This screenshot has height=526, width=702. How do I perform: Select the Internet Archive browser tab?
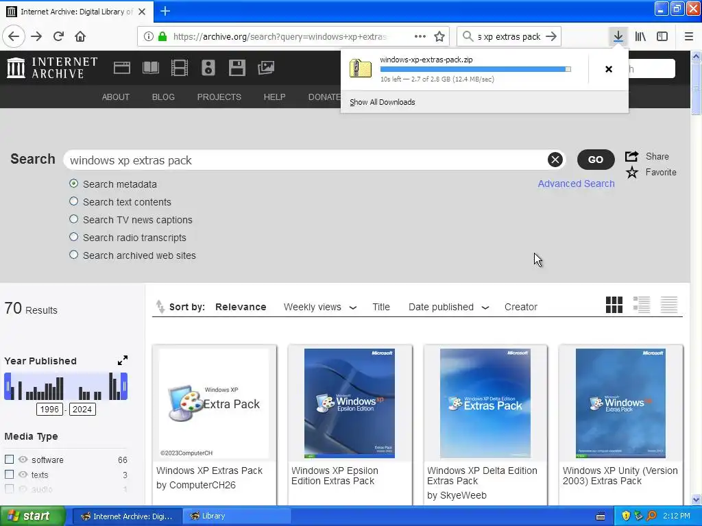pos(77,11)
